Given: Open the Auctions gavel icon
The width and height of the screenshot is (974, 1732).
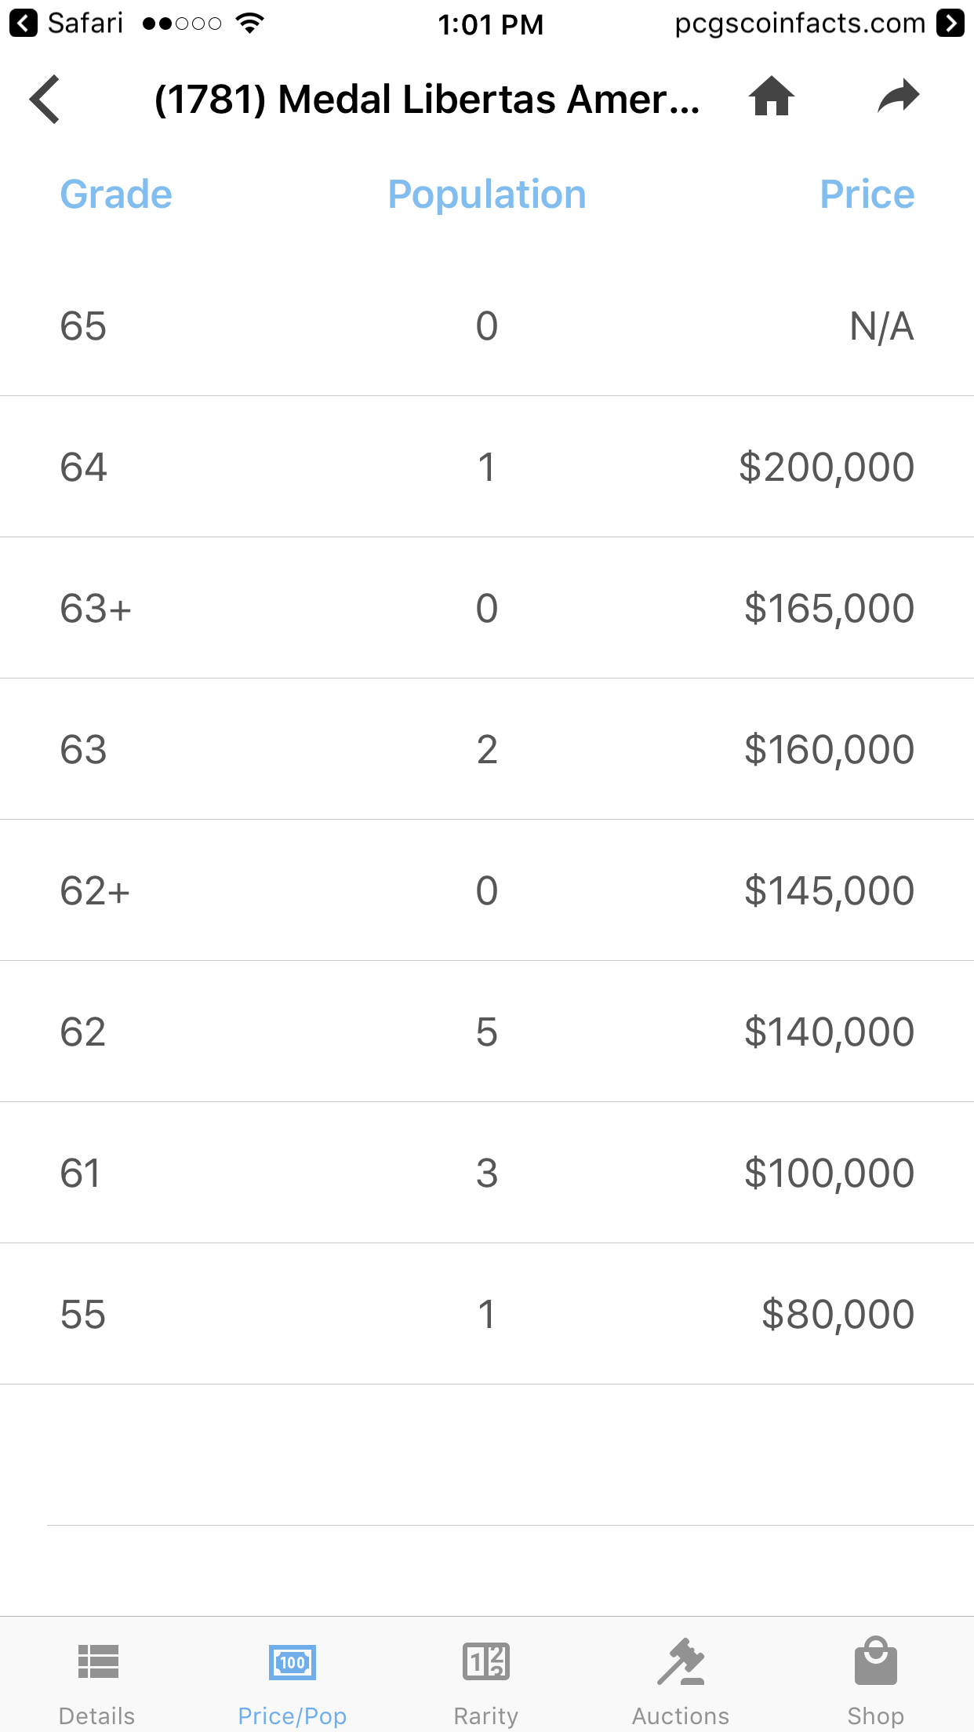Looking at the screenshot, I should click(x=681, y=1661).
